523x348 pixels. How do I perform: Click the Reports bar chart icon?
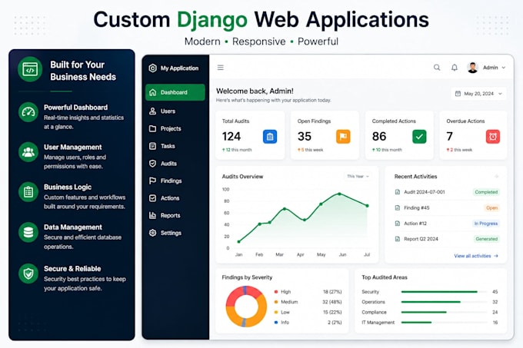(152, 215)
